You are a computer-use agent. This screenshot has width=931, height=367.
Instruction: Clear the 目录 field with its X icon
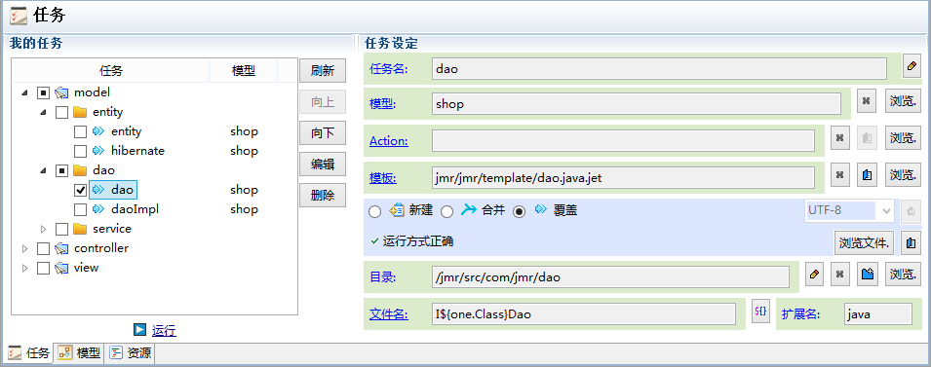coord(839,275)
